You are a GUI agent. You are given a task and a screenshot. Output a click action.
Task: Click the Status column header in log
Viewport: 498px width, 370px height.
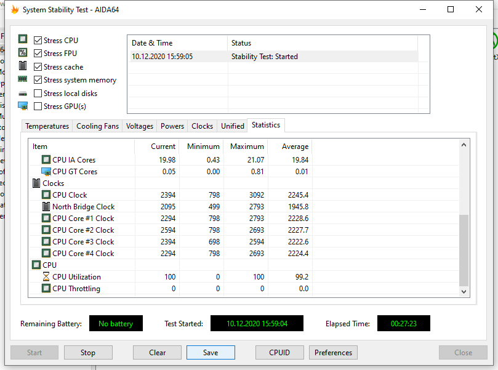[x=323, y=43]
